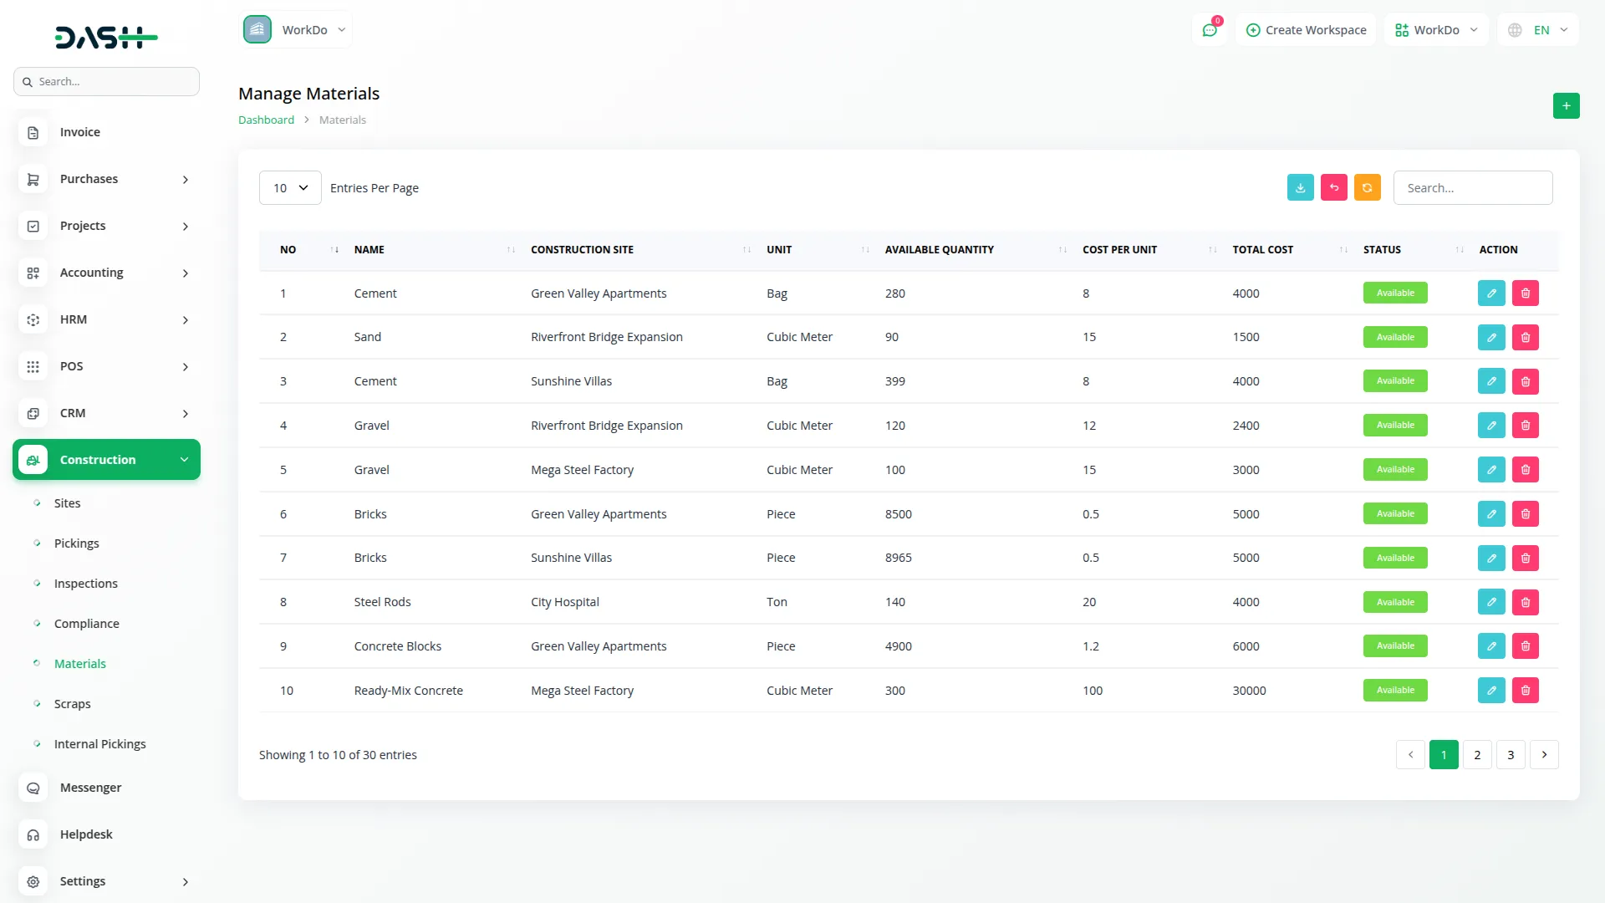Click the Helpdesk headset icon
The image size is (1605, 903).
pyautogui.click(x=33, y=834)
